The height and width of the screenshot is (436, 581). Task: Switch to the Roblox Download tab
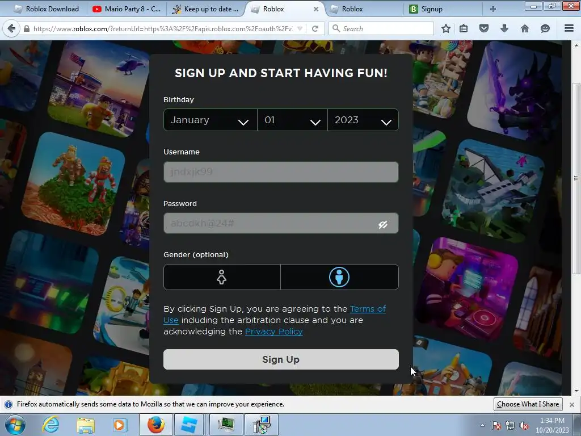click(47, 9)
